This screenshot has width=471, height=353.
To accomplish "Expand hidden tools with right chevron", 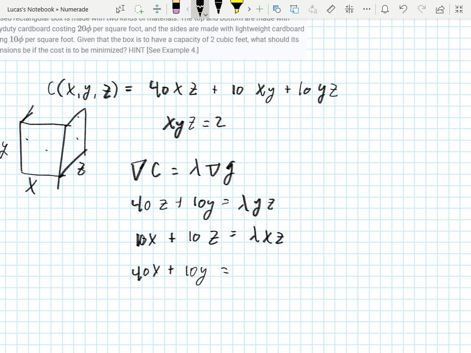I will [x=248, y=9].
